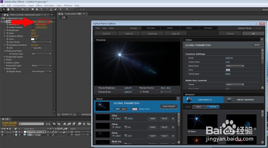The width and height of the screenshot is (268, 148).
Task: Expand the Flicker group
Action: pyautogui.click(x=5, y=60)
